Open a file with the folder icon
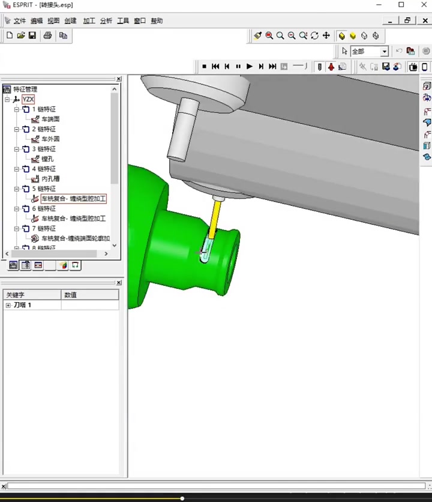Screen dimensions: 432x502 tap(21, 35)
